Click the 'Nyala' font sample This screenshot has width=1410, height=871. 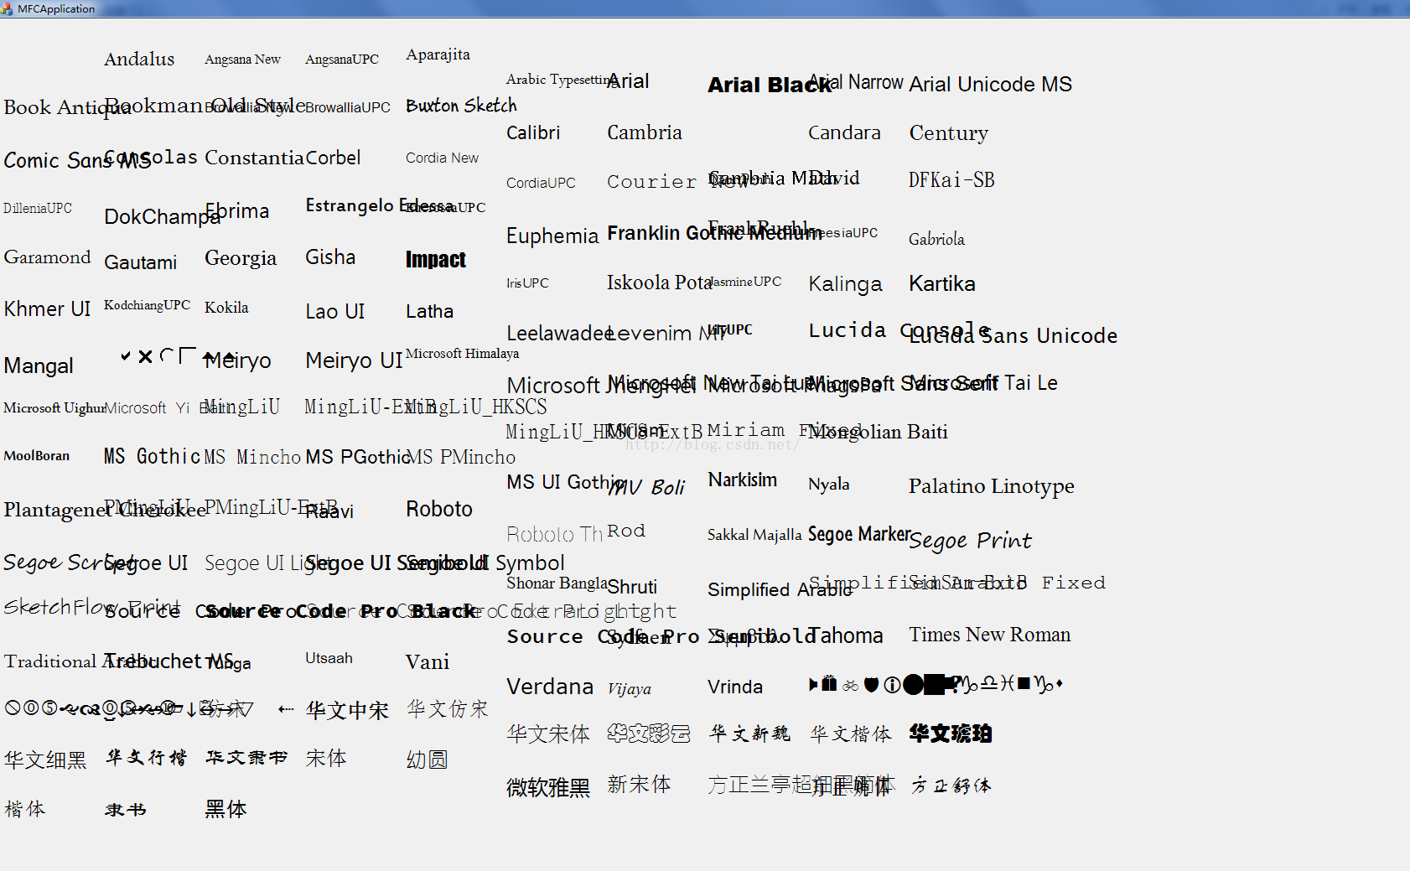pyautogui.click(x=829, y=485)
